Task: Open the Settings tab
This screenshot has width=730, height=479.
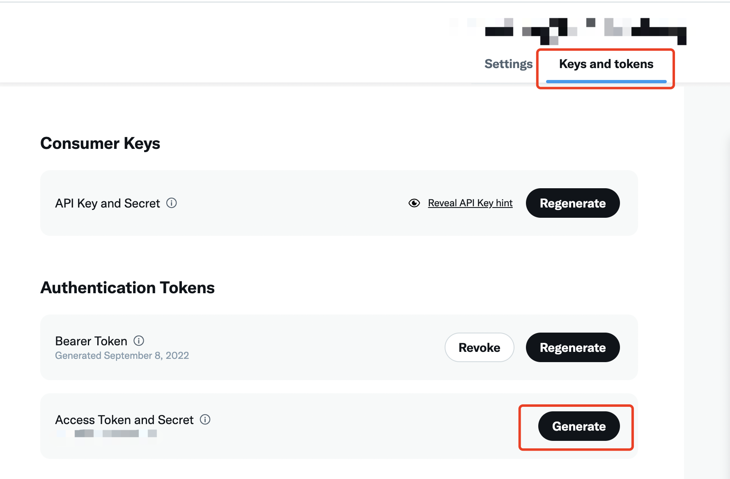Action: point(508,64)
